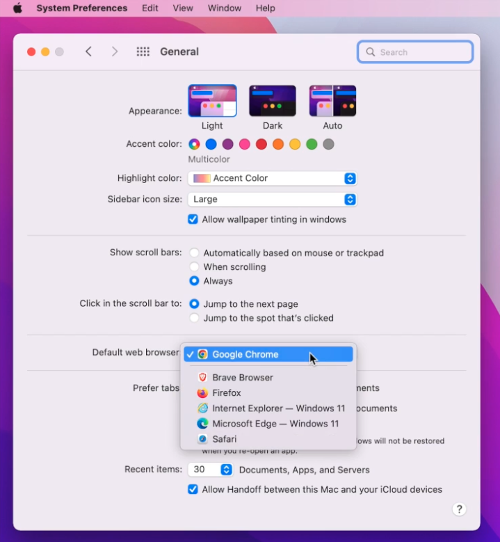Go back with the left chevron
Viewport: 500px width, 542px height.
point(89,52)
